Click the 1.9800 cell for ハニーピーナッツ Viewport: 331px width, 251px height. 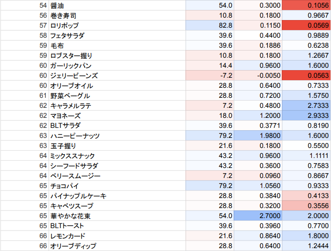(258, 136)
